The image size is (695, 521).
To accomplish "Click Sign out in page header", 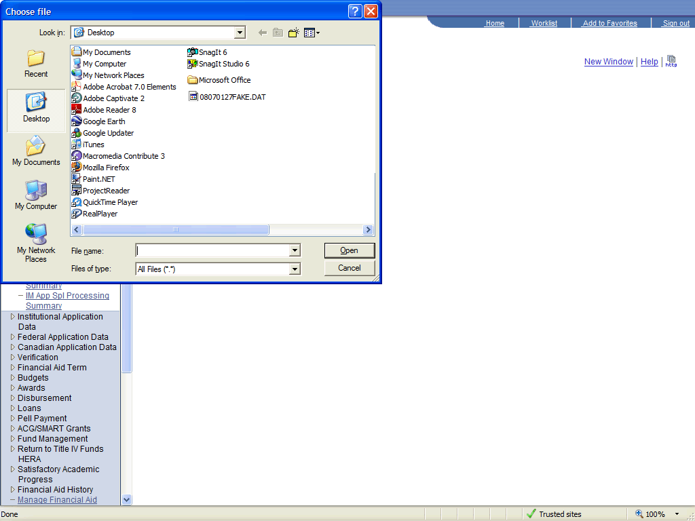I will tap(675, 23).
